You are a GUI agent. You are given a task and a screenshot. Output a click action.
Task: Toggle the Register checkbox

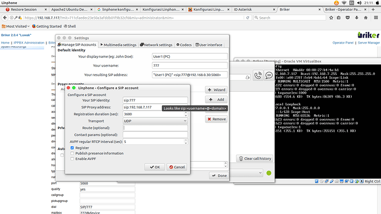coord(72,148)
